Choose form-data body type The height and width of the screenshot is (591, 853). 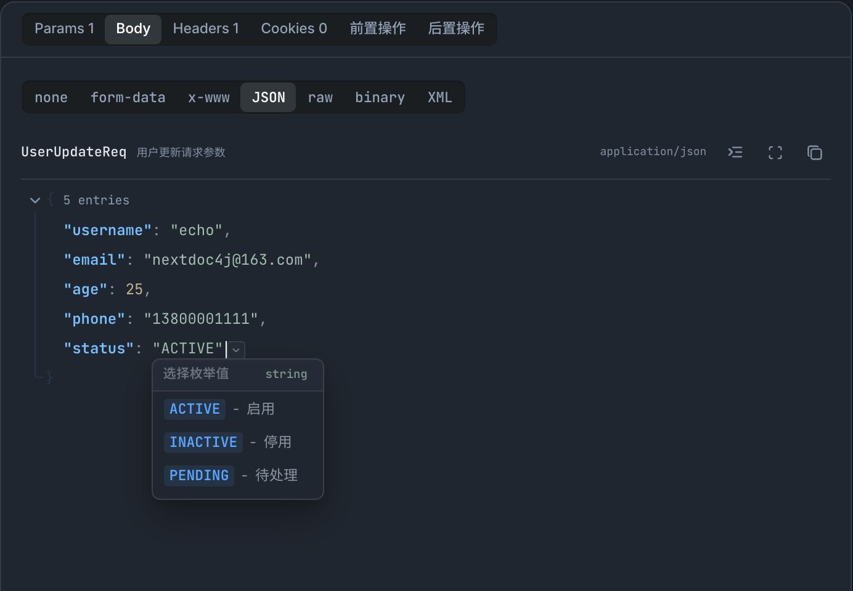pyautogui.click(x=128, y=97)
